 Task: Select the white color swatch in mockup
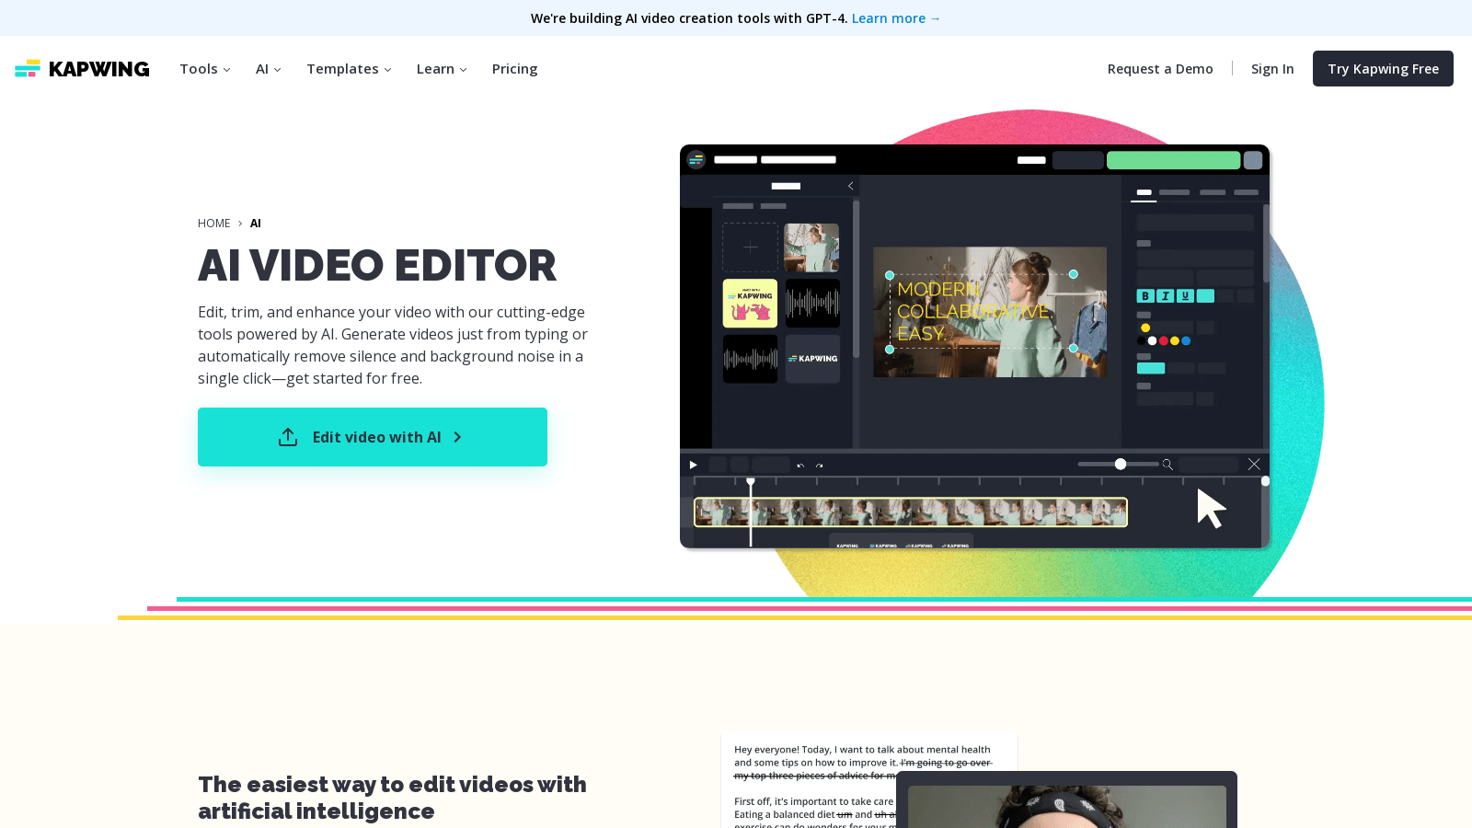[x=1153, y=340]
